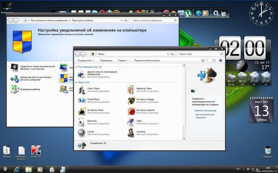Click Родительский контроль in Games toolbar
This screenshot has width=278, height=173.
tap(147, 61)
